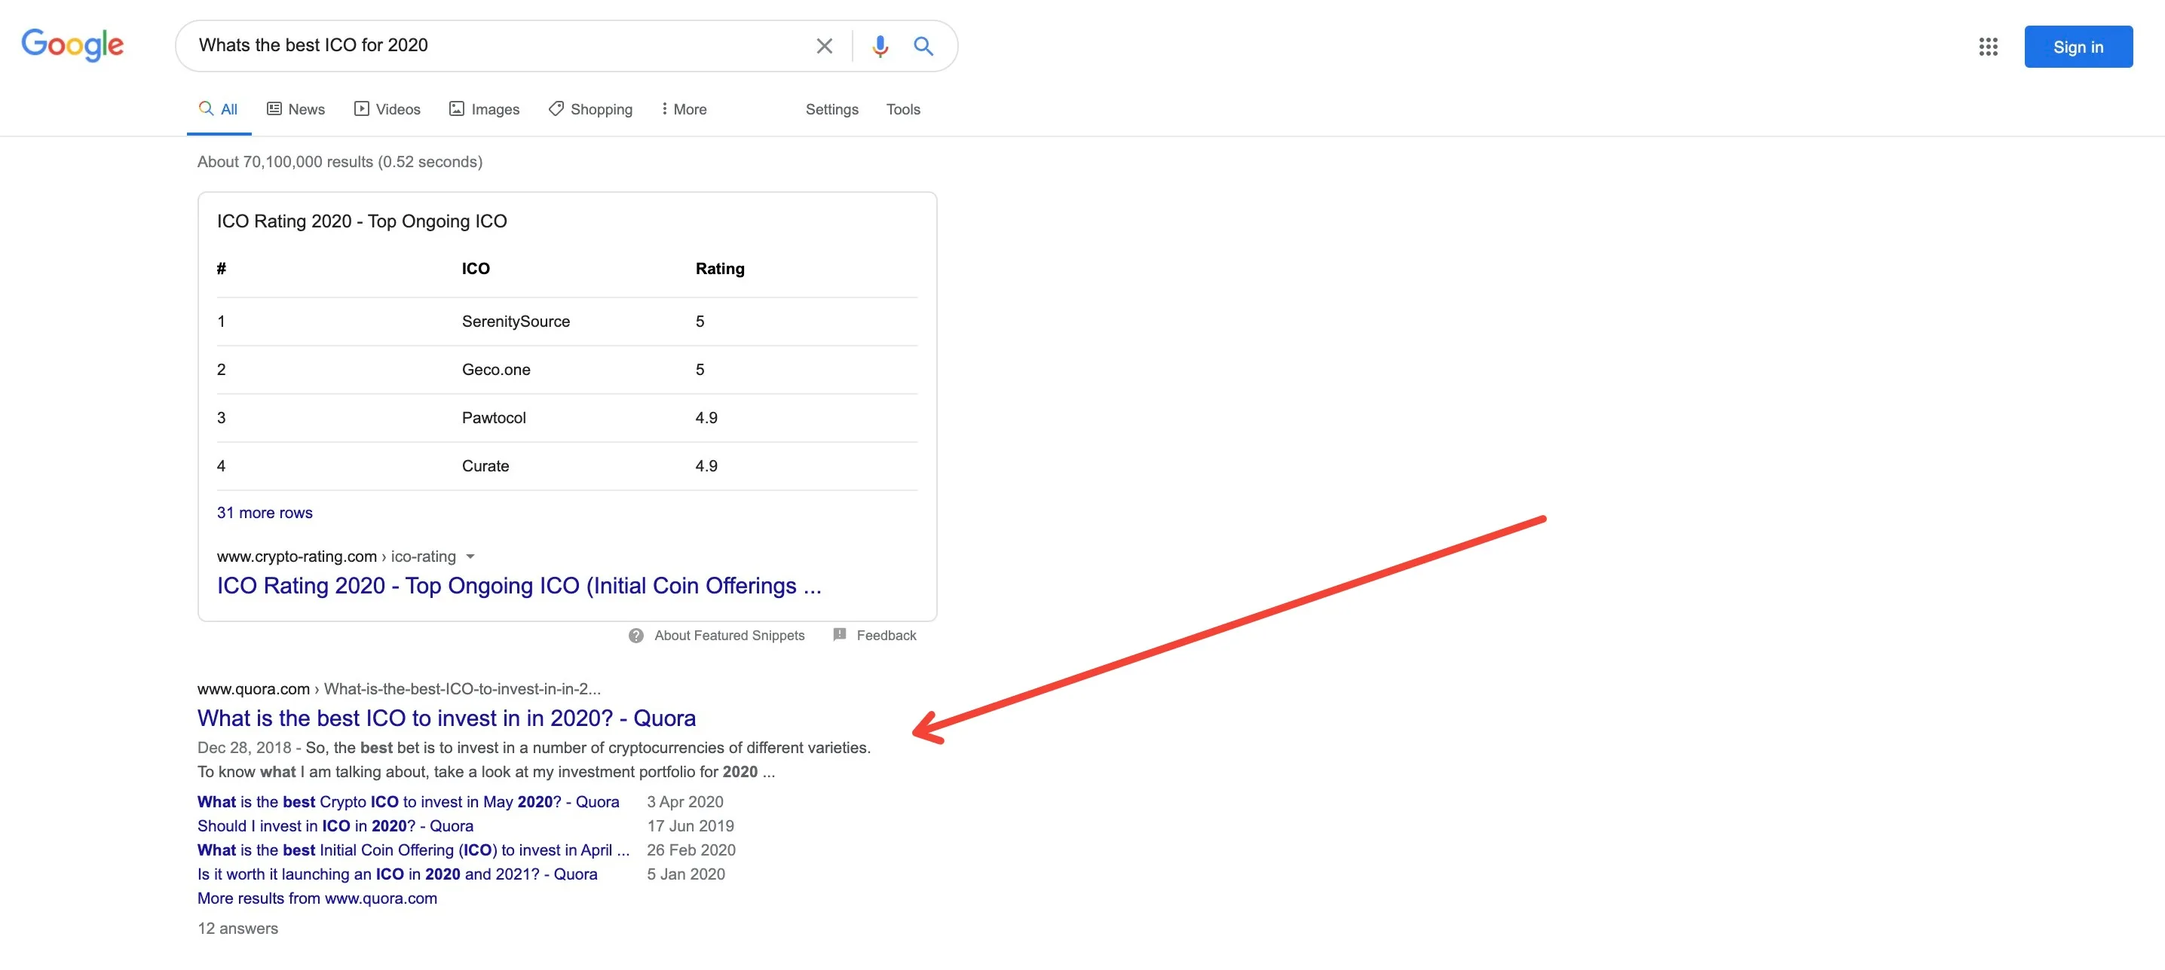This screenshot has width=2165, height=970.
Task: Open Quora's best ICO 2020 result
Action: point(446,718)
